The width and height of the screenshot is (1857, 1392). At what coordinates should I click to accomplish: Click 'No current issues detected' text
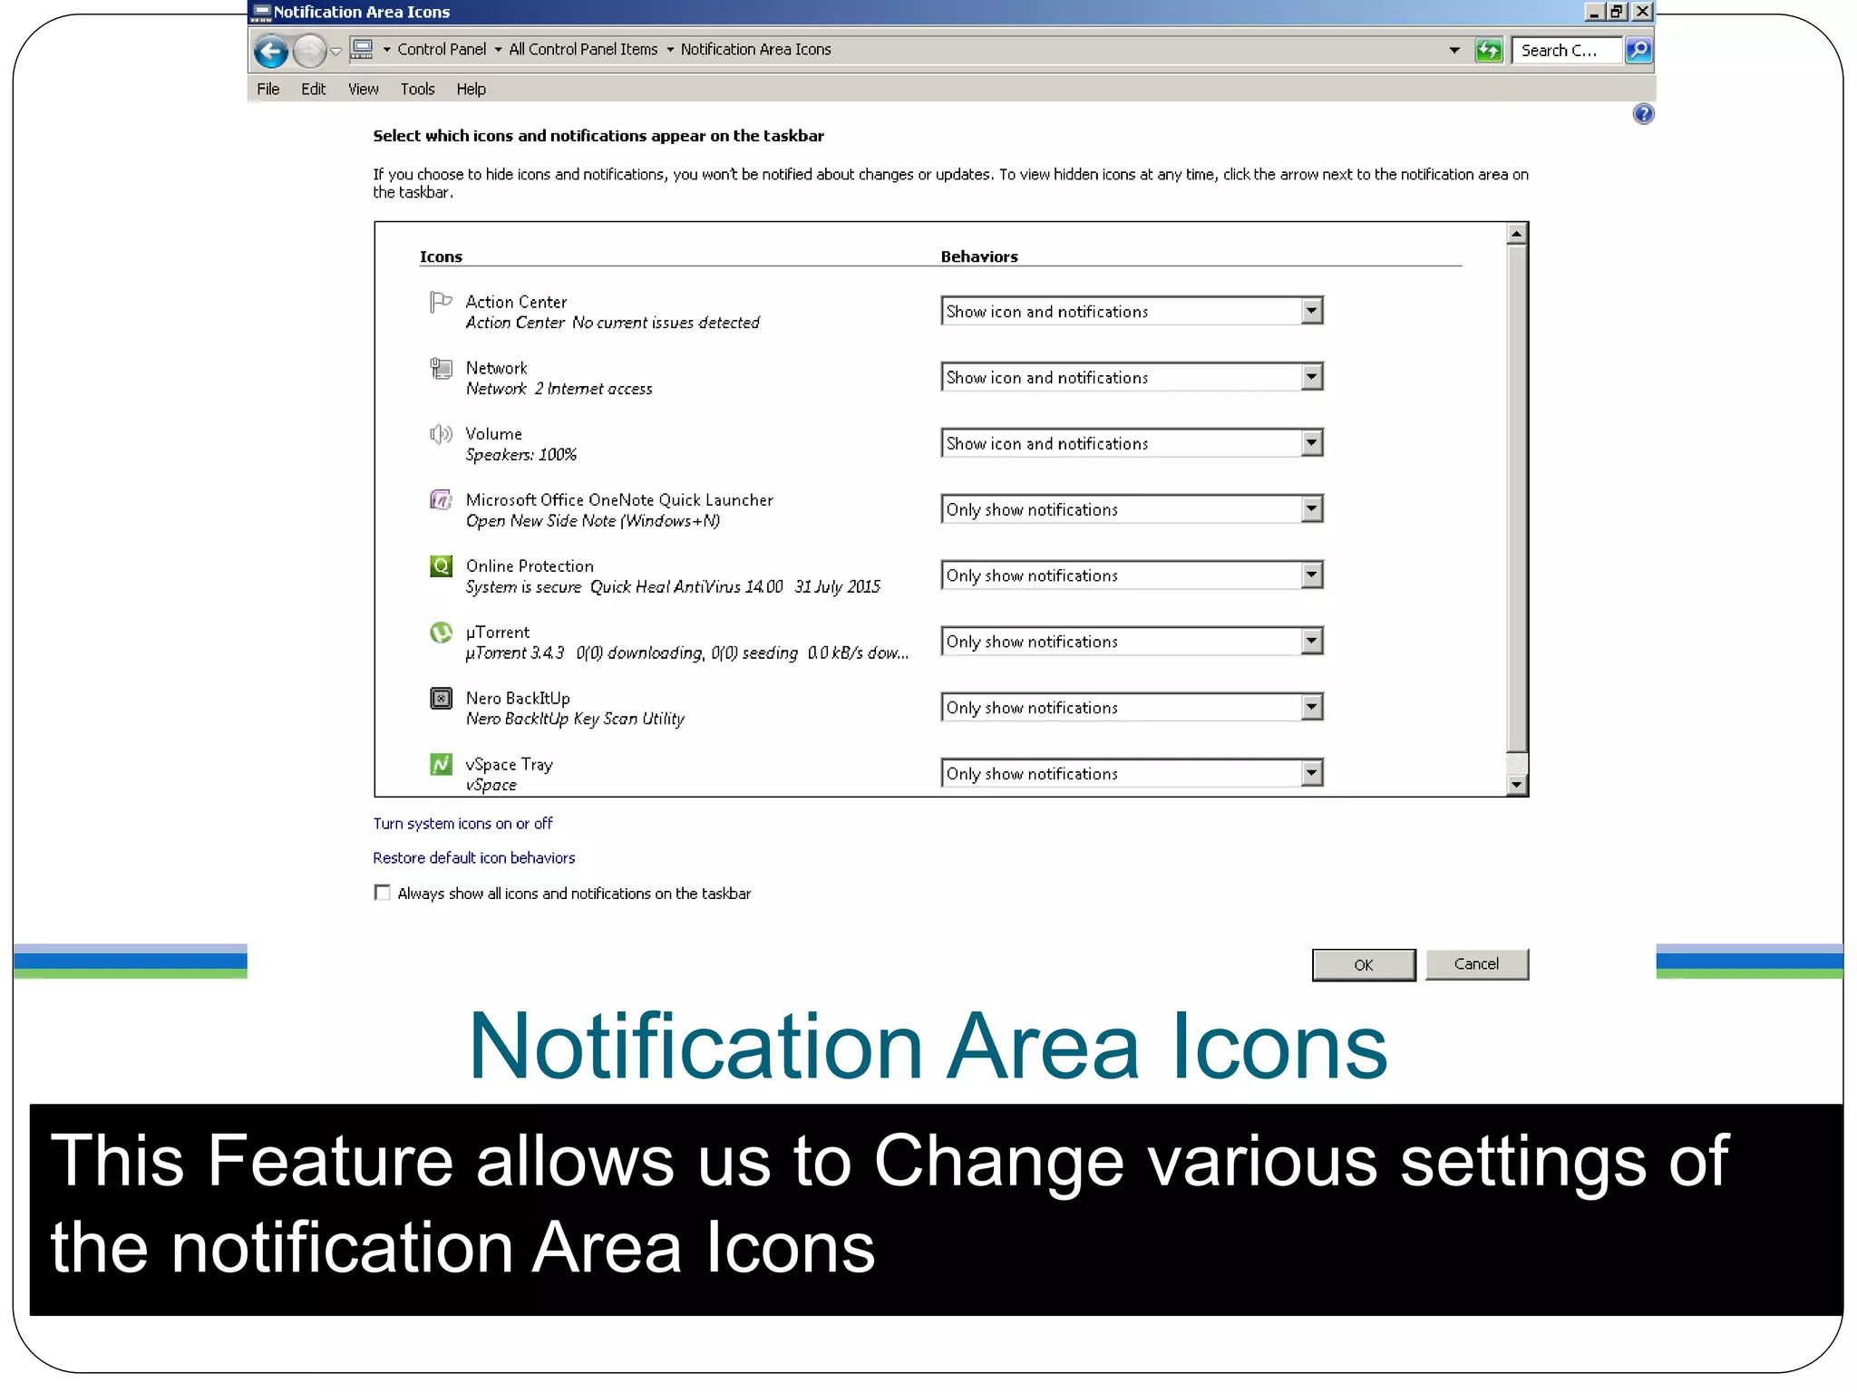(666, 323)
